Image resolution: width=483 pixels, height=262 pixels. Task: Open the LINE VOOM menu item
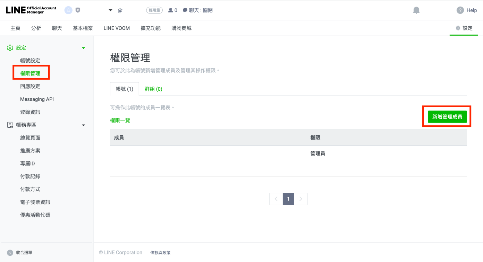pyautogui.click(x=117, y=28)
